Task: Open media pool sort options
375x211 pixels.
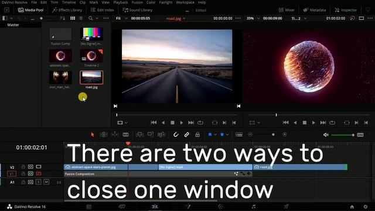Action: pyautogui.click(x=63, y=18)
